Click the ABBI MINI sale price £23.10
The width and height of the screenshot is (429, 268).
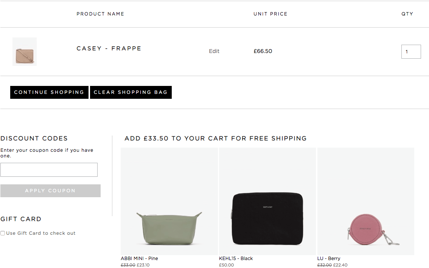coord(143,265)
